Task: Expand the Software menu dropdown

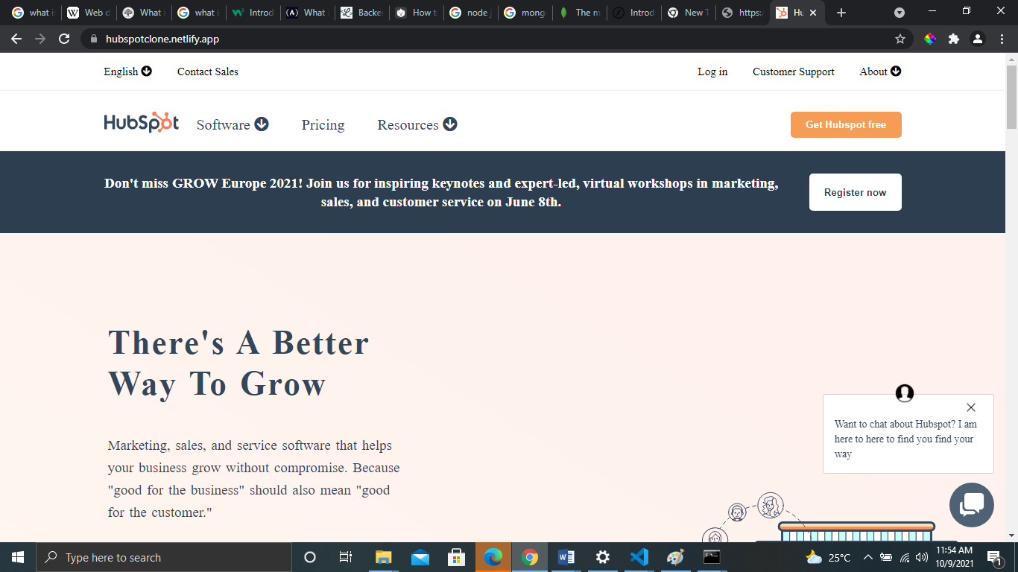Action: tap(233, 124)
